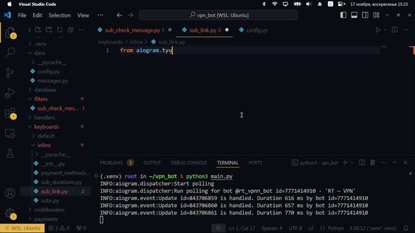Image resolution: width=415 pixels, height=233 pixels.
Task: Click the vpn_bot command center search box
Action: pyautogui.click(x=219, y=15)
